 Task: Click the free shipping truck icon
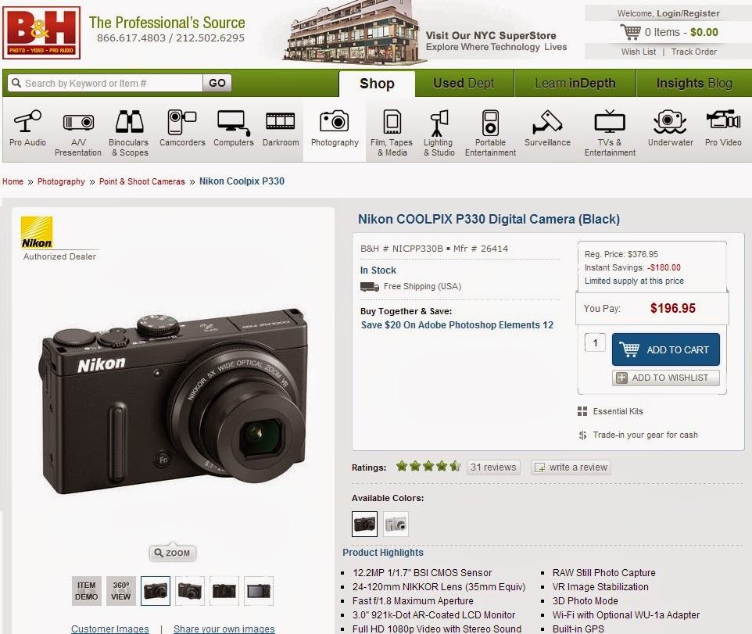point(369,287)
